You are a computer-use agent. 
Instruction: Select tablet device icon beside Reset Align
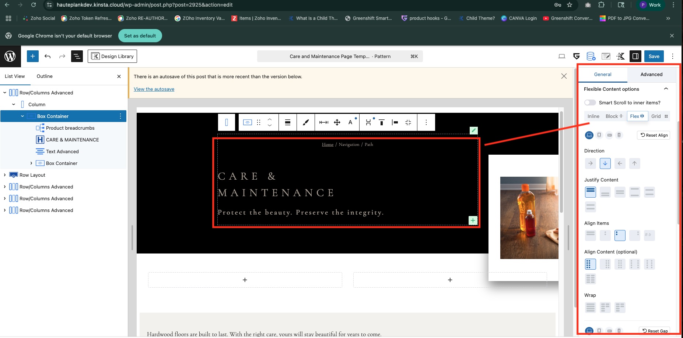(x=599, y=135)
